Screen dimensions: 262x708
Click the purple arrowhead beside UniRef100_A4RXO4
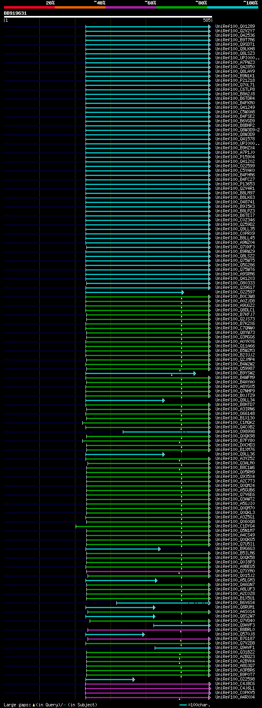(210, 697)
